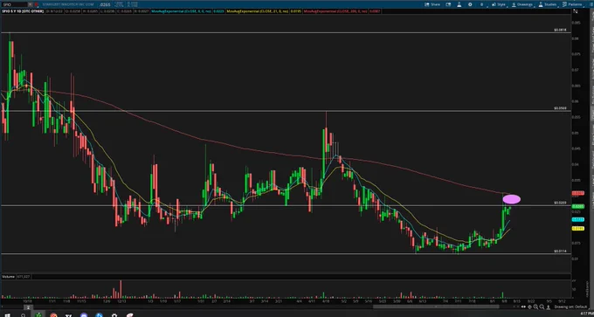Click the pan arrows icon in bottom bar
The image size is (594, 317).
523,307
